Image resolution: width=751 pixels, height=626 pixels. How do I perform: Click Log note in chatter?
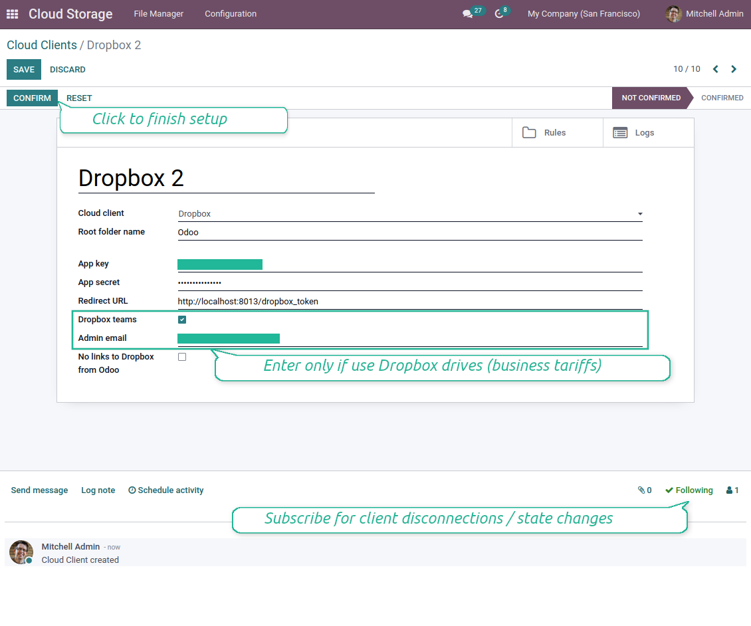[98, 490]
